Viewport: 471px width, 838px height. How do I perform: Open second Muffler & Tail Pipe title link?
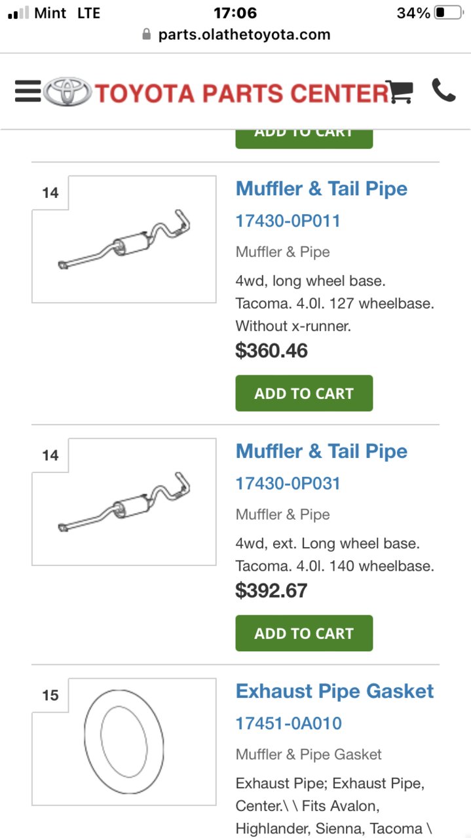pos(322,451)
